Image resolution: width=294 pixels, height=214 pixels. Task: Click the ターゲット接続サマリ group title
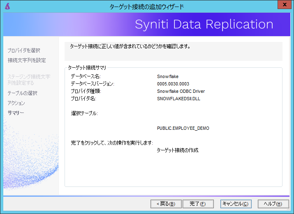pyautogui.click(x=87, y=68)
